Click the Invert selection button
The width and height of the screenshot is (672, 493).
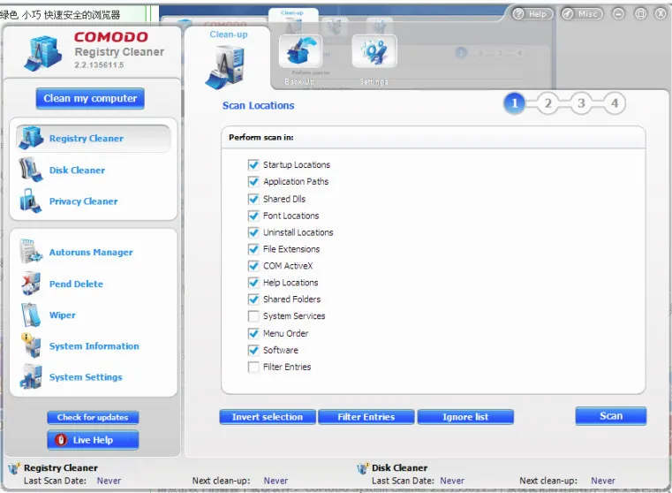coord(268,417)
